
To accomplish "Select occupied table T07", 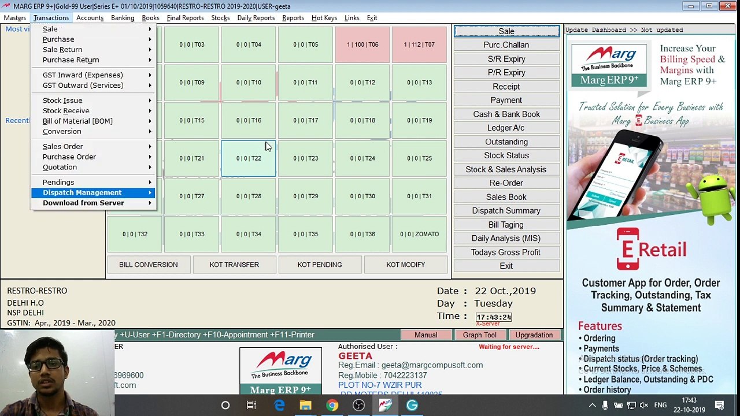I will pyautogui.click(x=419, y=44).
